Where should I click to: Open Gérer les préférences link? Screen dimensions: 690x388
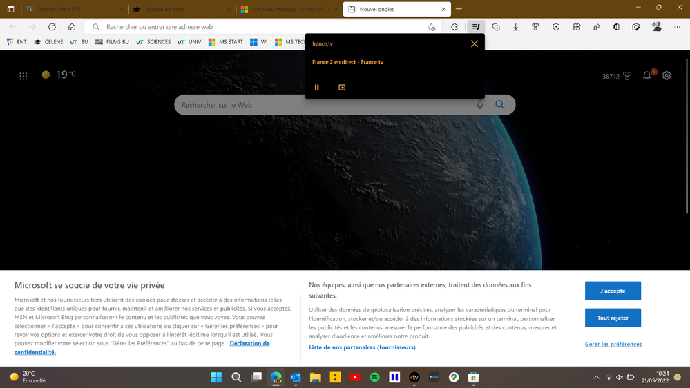613,344
